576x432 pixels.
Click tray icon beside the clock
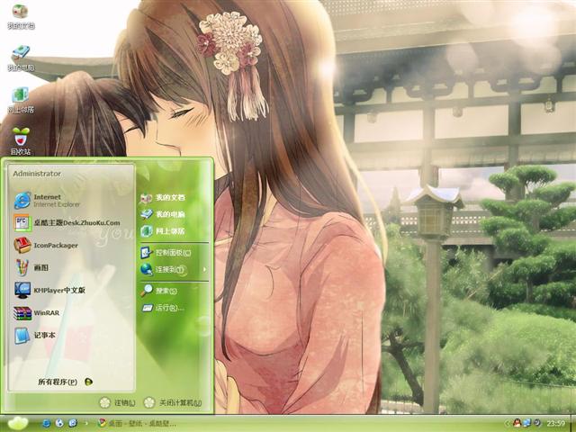click(537, 424)
